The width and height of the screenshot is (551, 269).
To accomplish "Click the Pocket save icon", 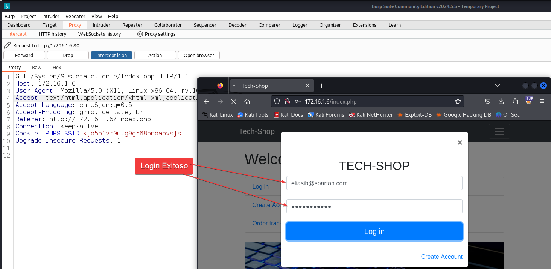I will coord(487,102).
